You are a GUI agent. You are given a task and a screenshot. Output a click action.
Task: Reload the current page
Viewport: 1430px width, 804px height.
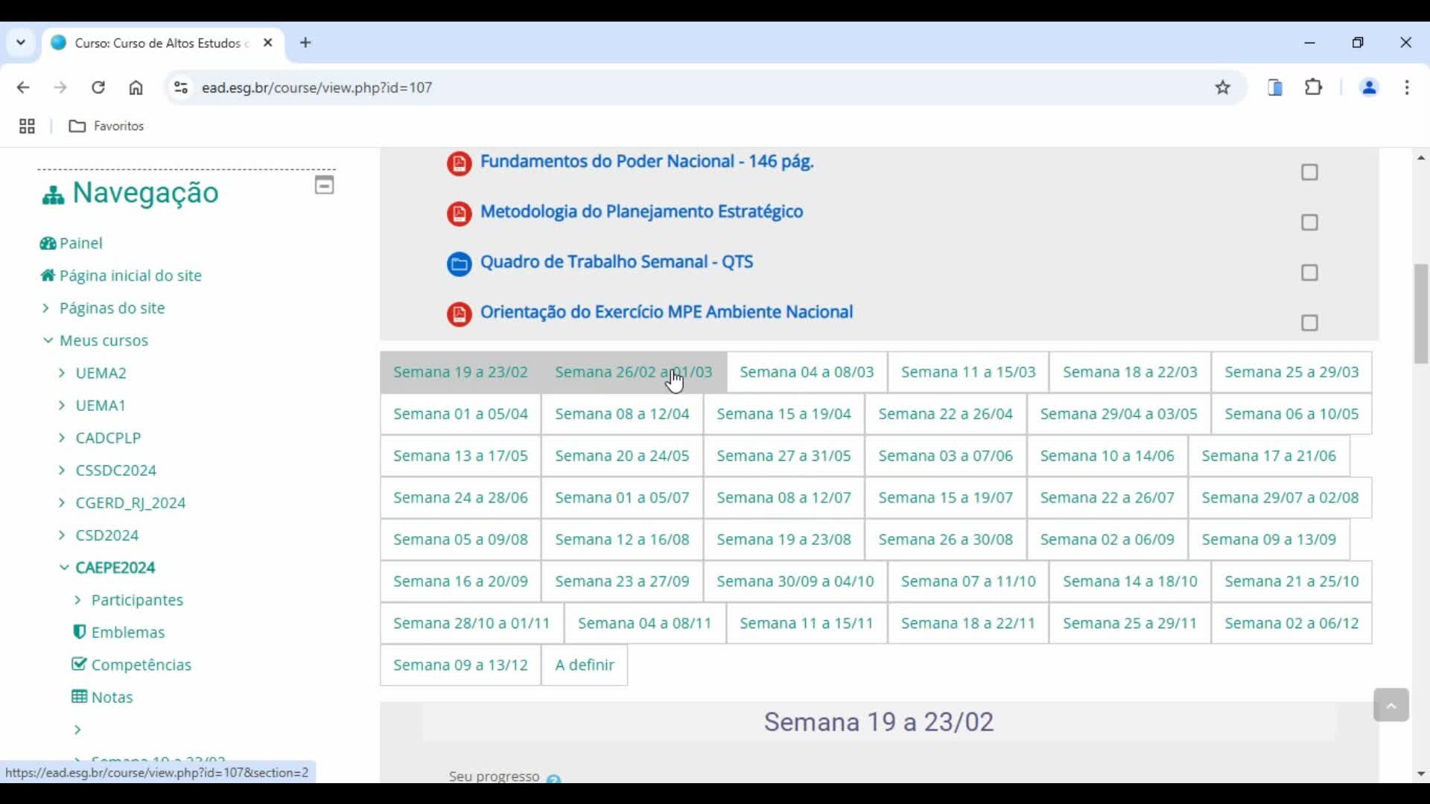[x=98, y=87]
